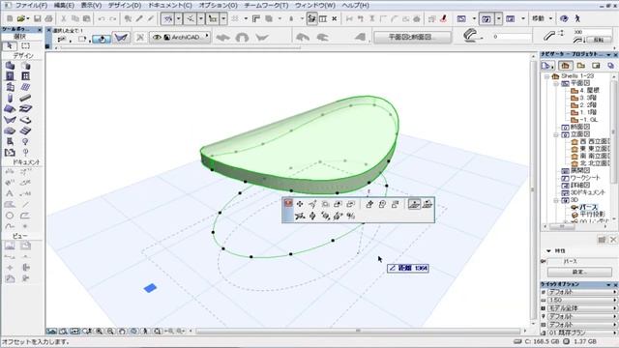Collapse the 平面図 tree node
Viewport: 619px width, 348px height.
[556, 84]
